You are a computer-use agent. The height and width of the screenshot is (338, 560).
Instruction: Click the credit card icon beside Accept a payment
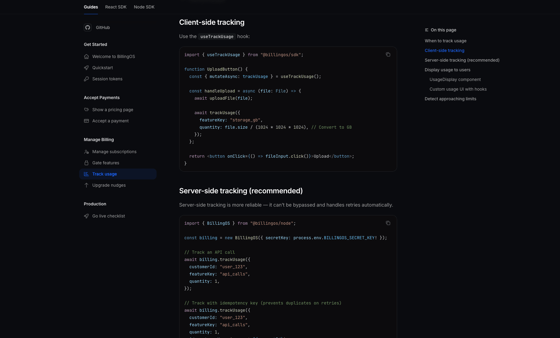pyautogui.click(x=86, y=121)
